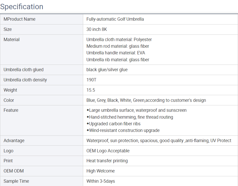Select the 'Color' row label
This screenshot has width=238, height=186.
9,100
